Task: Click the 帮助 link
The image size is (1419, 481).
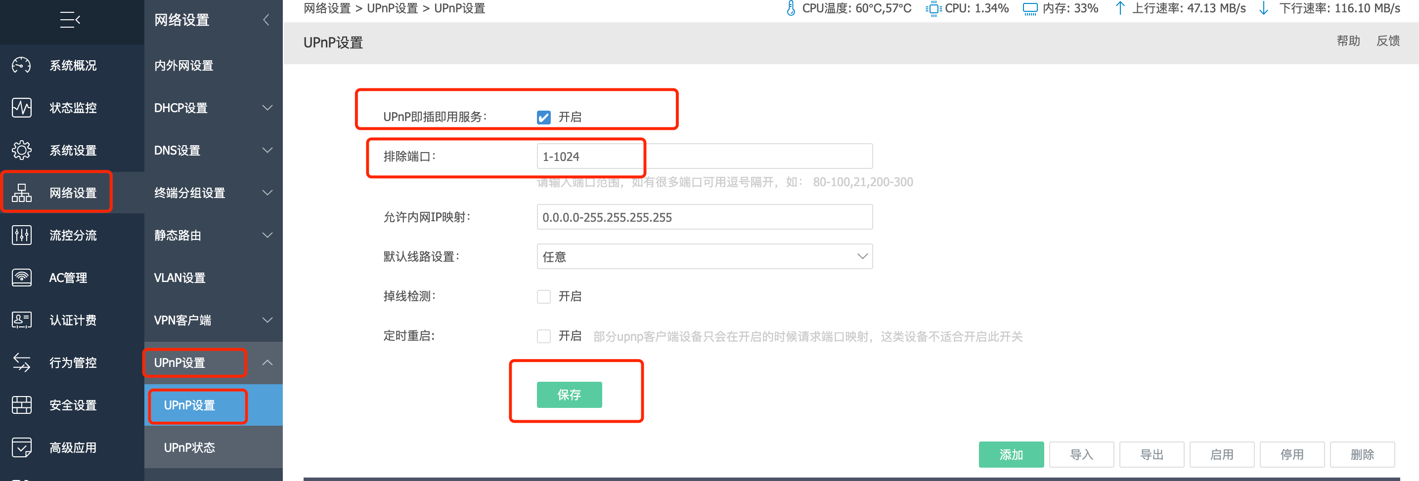Action: pos(1347,41)
